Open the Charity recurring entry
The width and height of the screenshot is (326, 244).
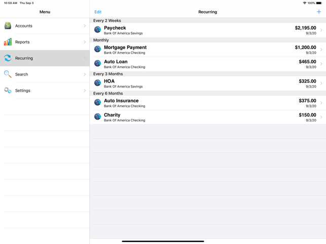pyautogui.click(x=208, y=117)
